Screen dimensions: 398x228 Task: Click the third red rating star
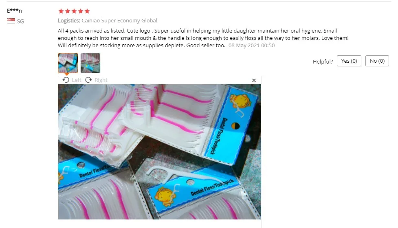(x=74, y=11)
